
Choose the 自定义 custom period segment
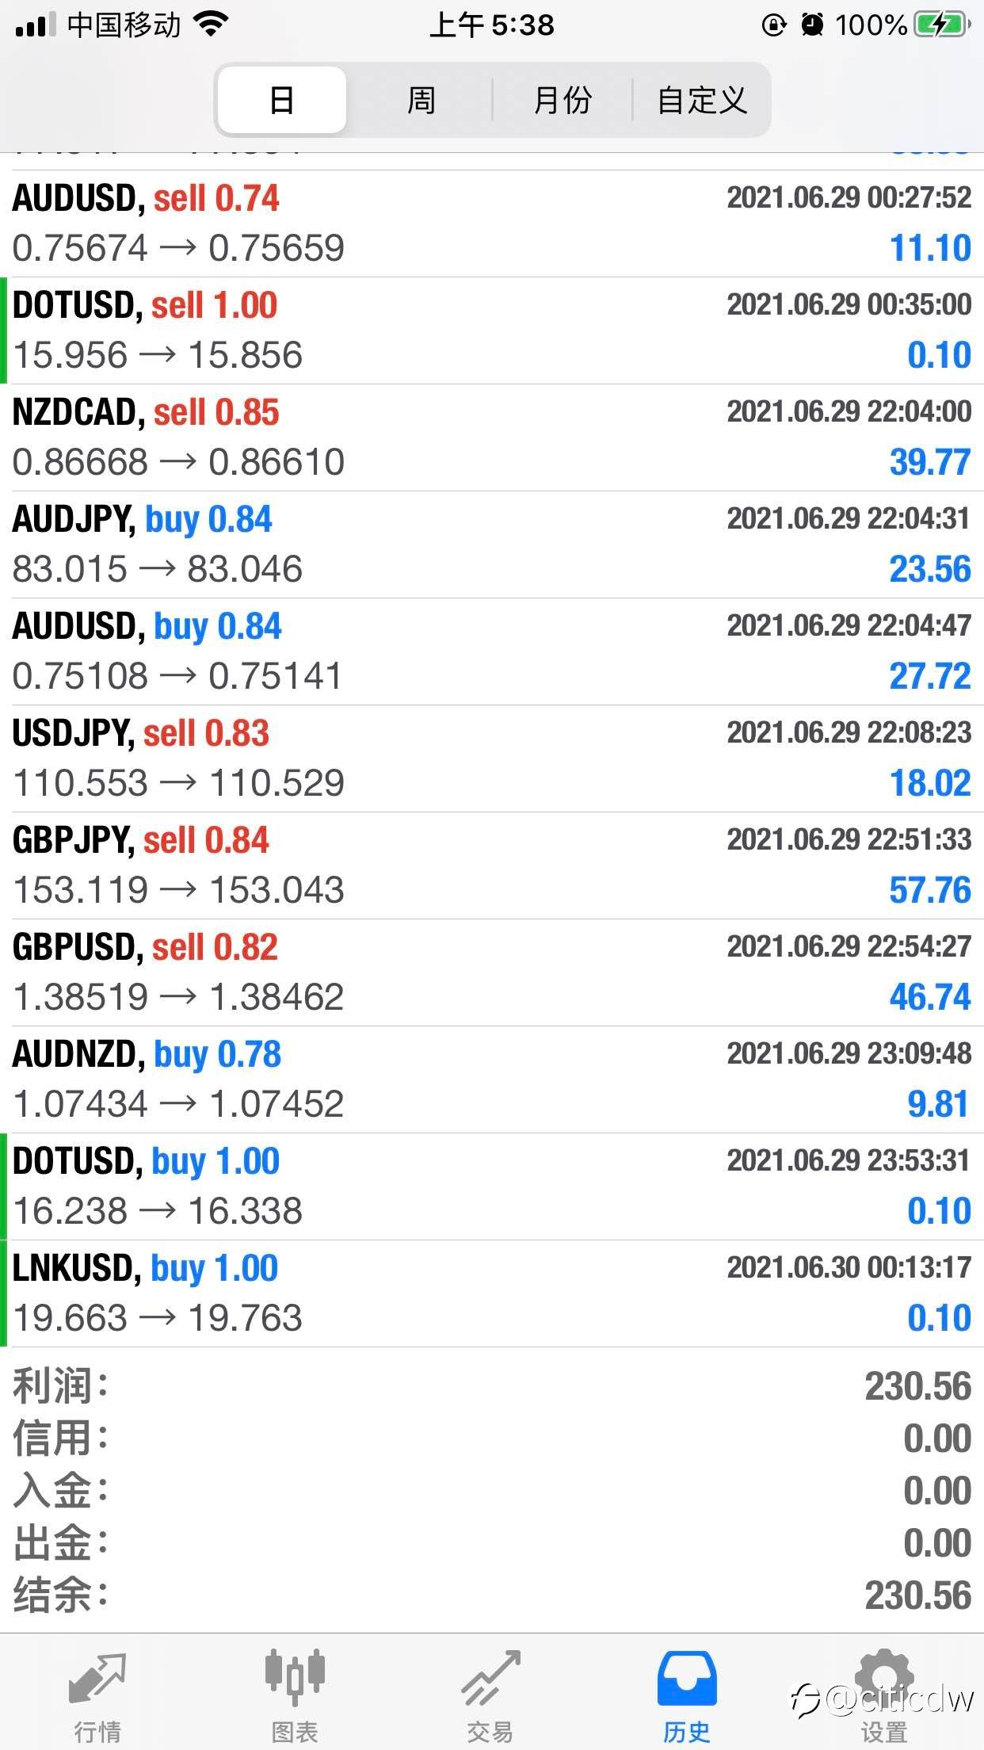(702, 101)
